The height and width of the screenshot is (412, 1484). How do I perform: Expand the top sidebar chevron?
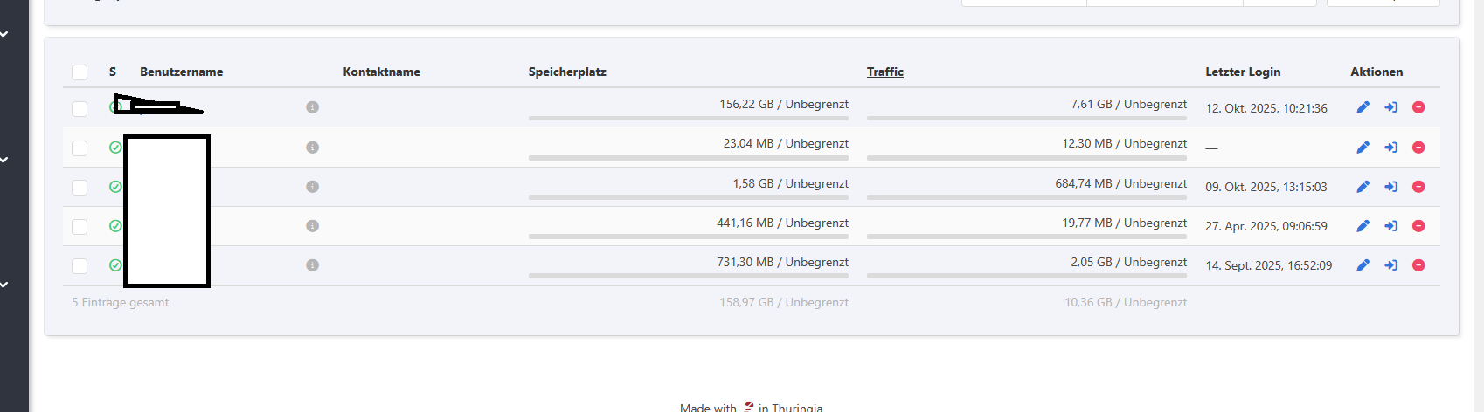(4, 35)
